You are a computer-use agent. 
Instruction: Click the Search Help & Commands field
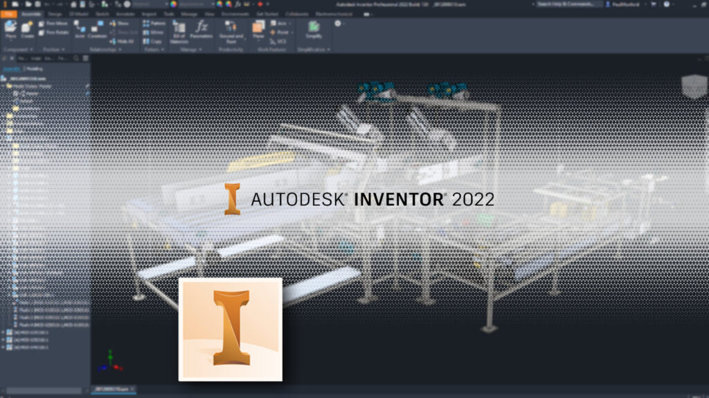pos(568,5)
